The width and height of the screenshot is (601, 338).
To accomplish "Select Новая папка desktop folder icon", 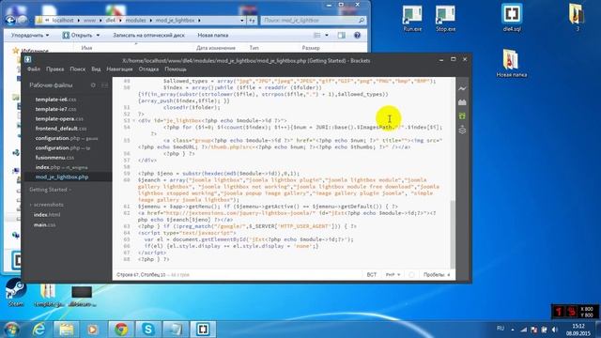I will [511, 64].
